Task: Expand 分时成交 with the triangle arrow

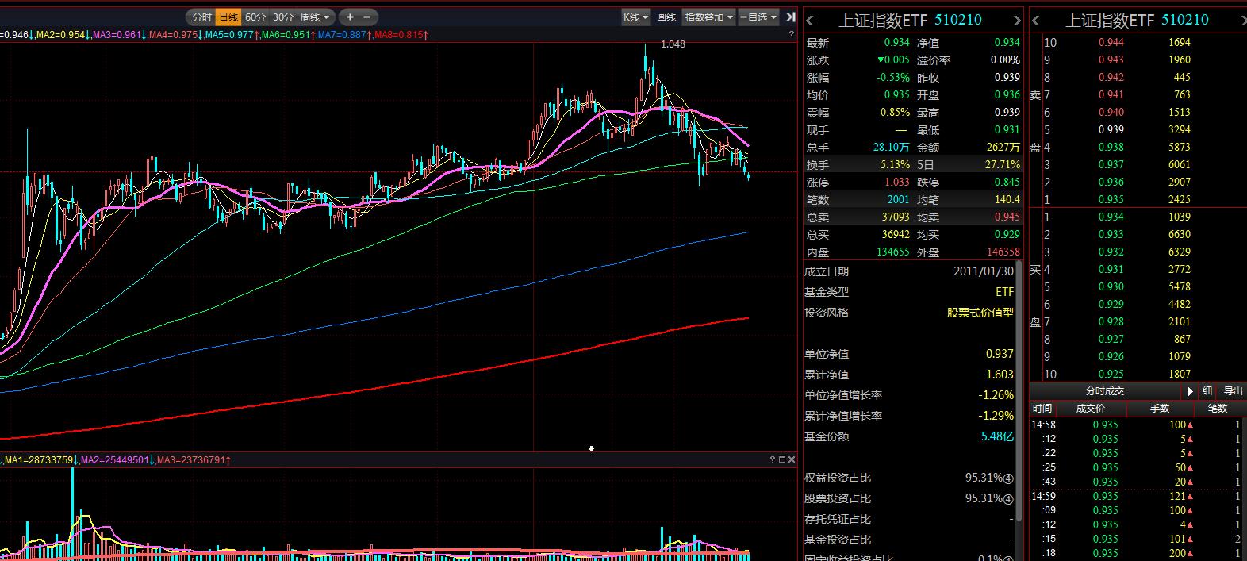Action: coord(1190,391)
